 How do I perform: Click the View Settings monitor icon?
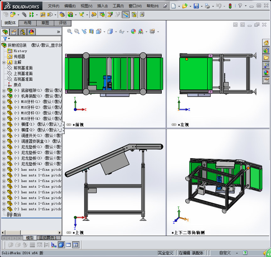(152, 31)
